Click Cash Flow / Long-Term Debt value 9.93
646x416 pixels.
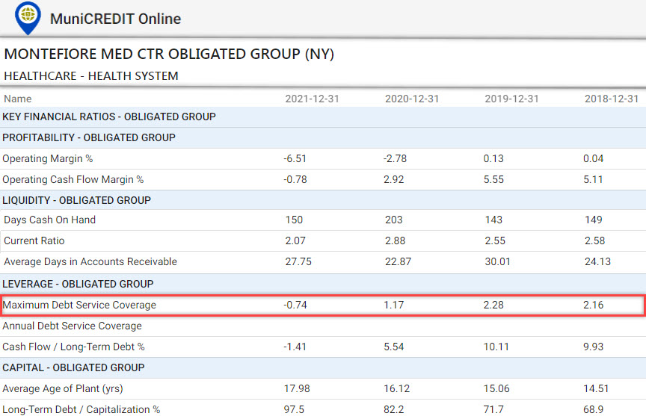coord(593,347)
